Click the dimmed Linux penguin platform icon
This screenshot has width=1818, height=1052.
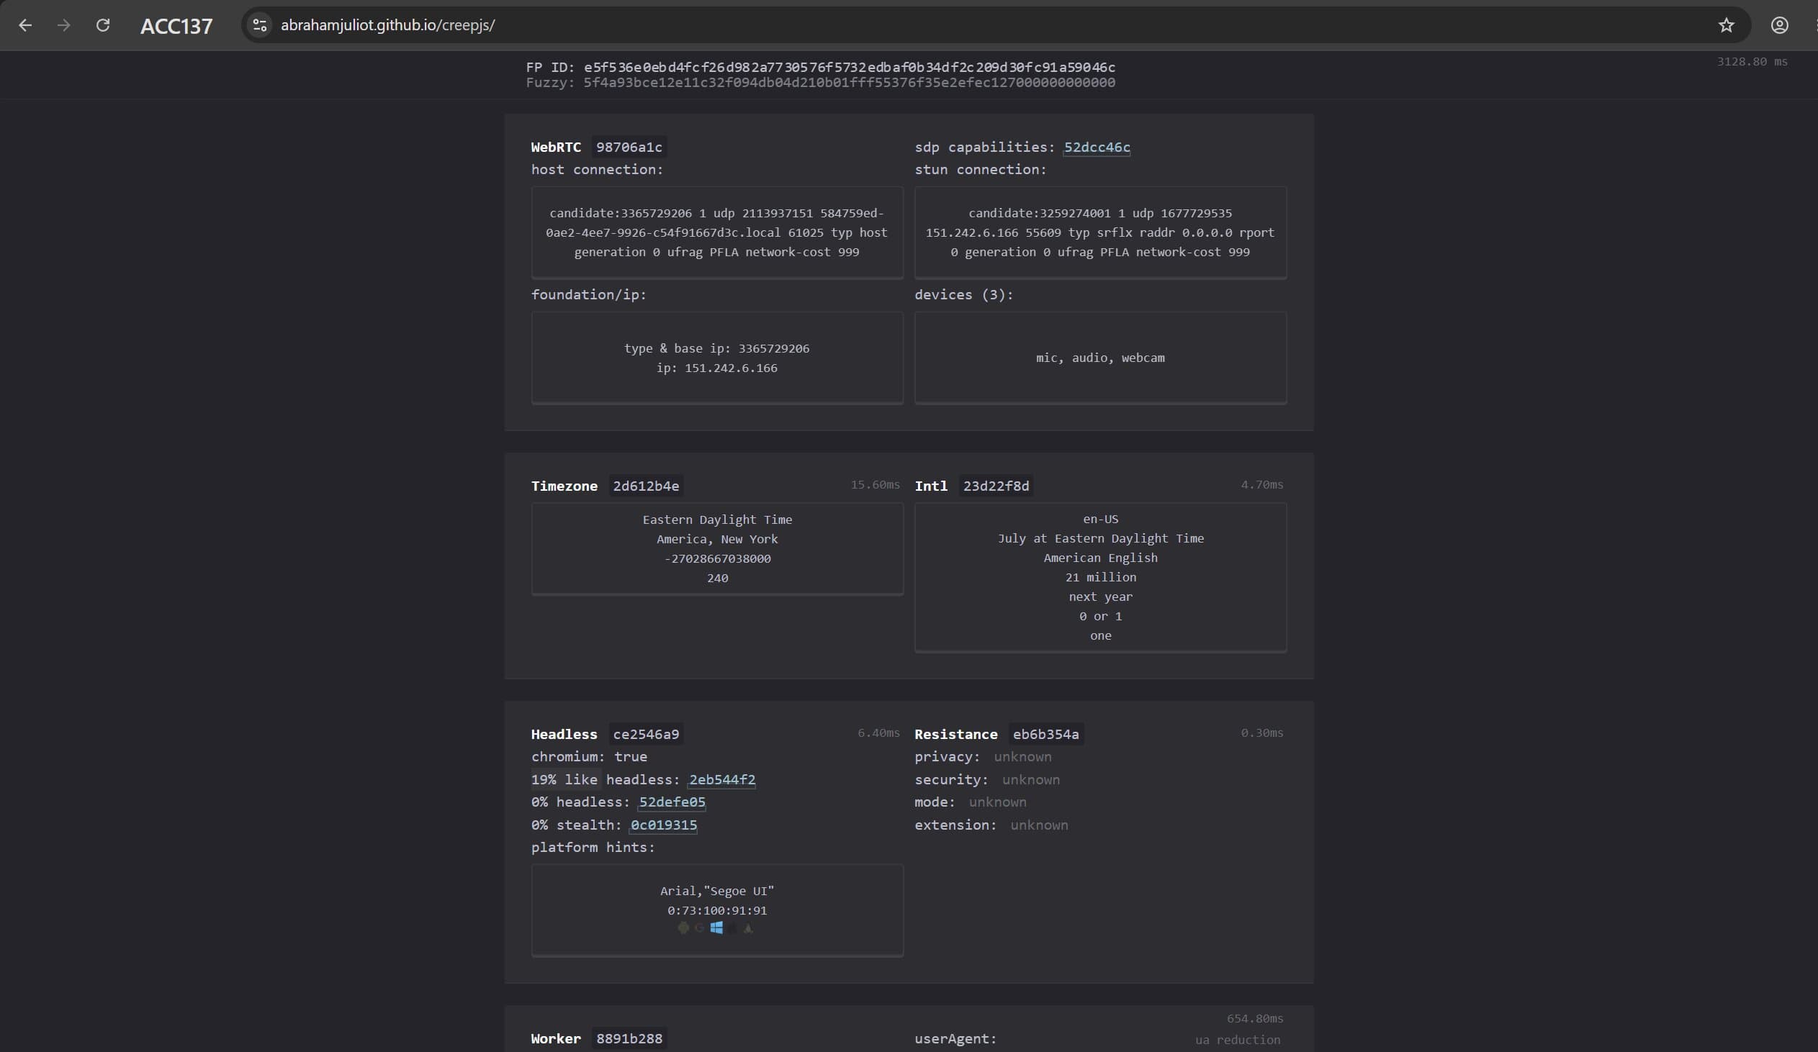coord(748,928)
